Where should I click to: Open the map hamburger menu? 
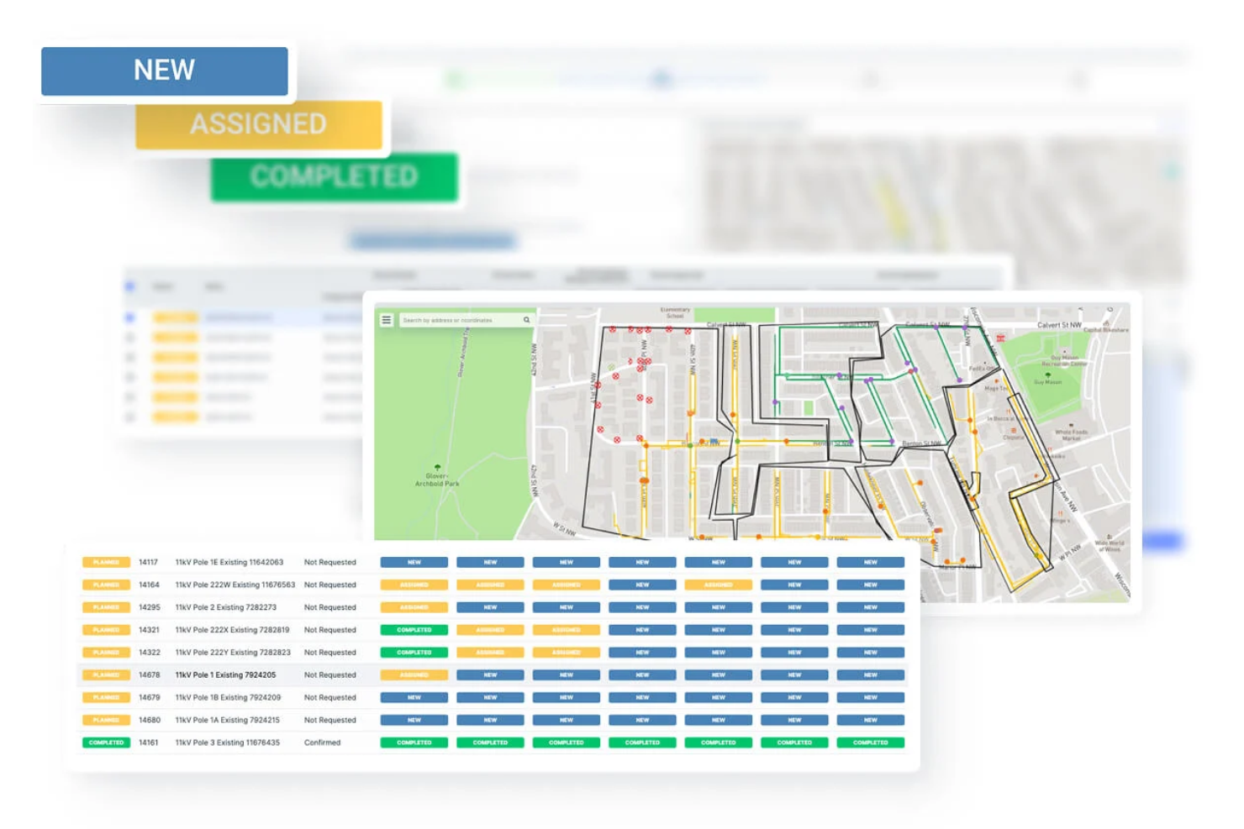pos(386,320)
